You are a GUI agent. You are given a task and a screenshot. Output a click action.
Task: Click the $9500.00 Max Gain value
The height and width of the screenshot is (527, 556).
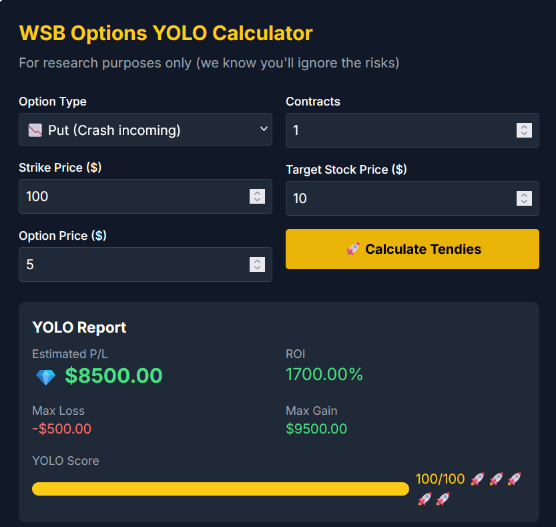click(316, 429)
